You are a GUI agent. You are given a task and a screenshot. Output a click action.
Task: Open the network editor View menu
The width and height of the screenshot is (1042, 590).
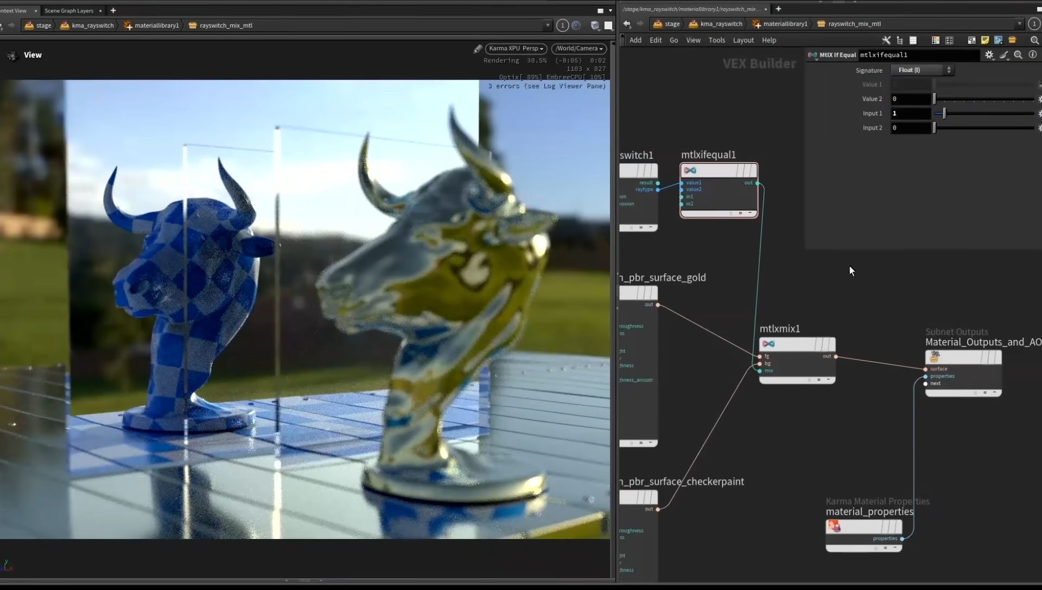click(x=693, y=40)
